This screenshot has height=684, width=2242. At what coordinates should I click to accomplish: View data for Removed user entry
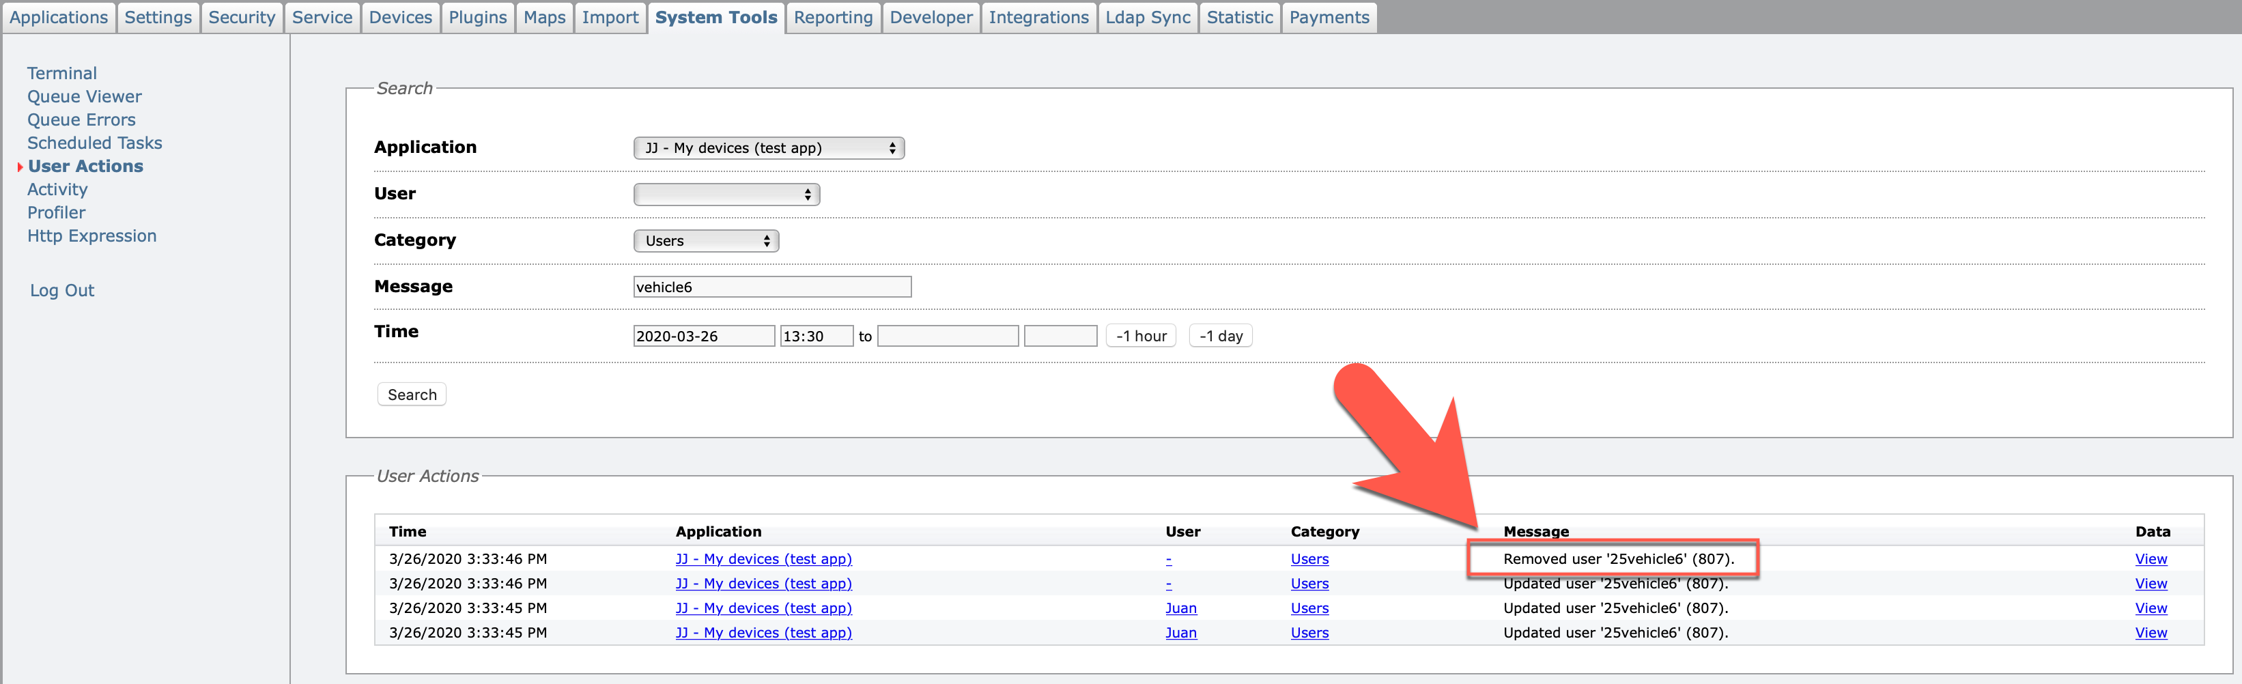click(x=2150, y=558)
